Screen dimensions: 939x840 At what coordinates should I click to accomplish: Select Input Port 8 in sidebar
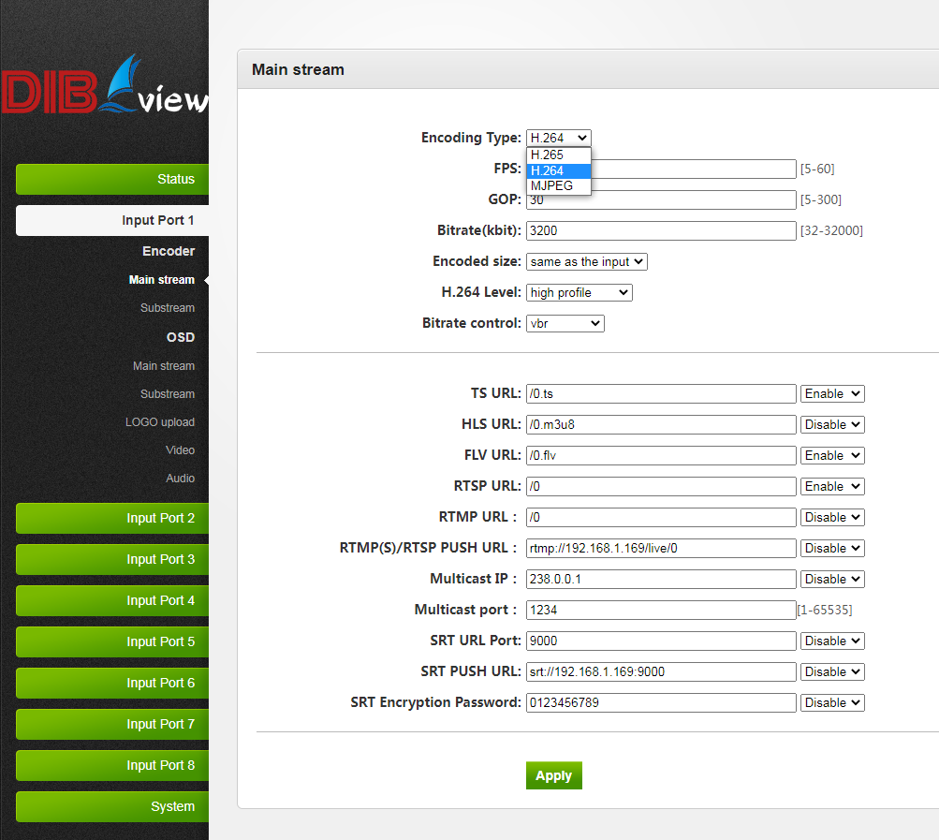pos(112,765)
